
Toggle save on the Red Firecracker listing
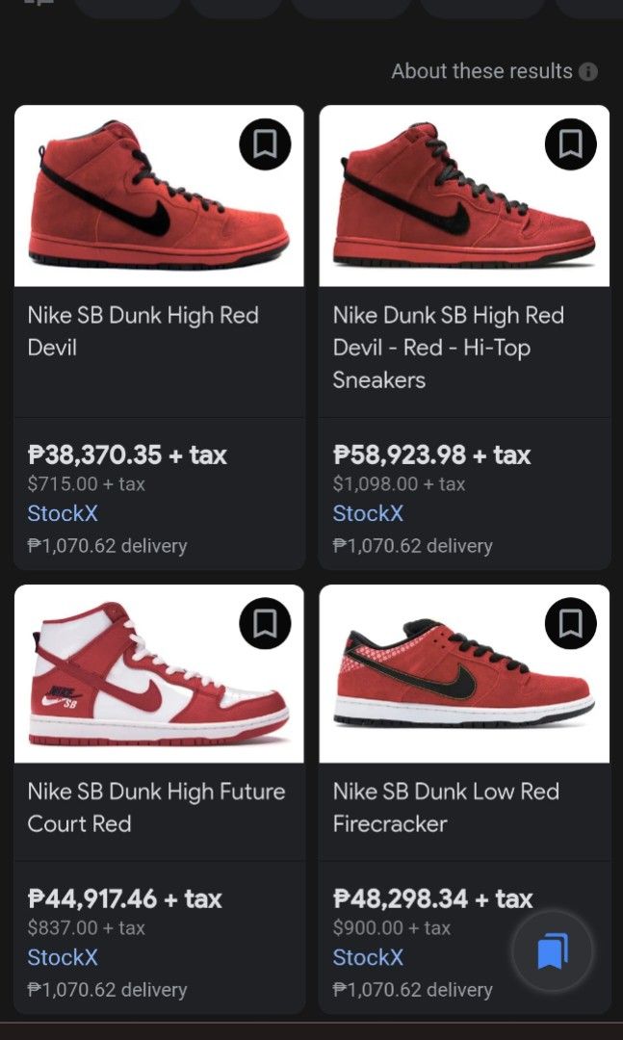click(x=570, y=623)
